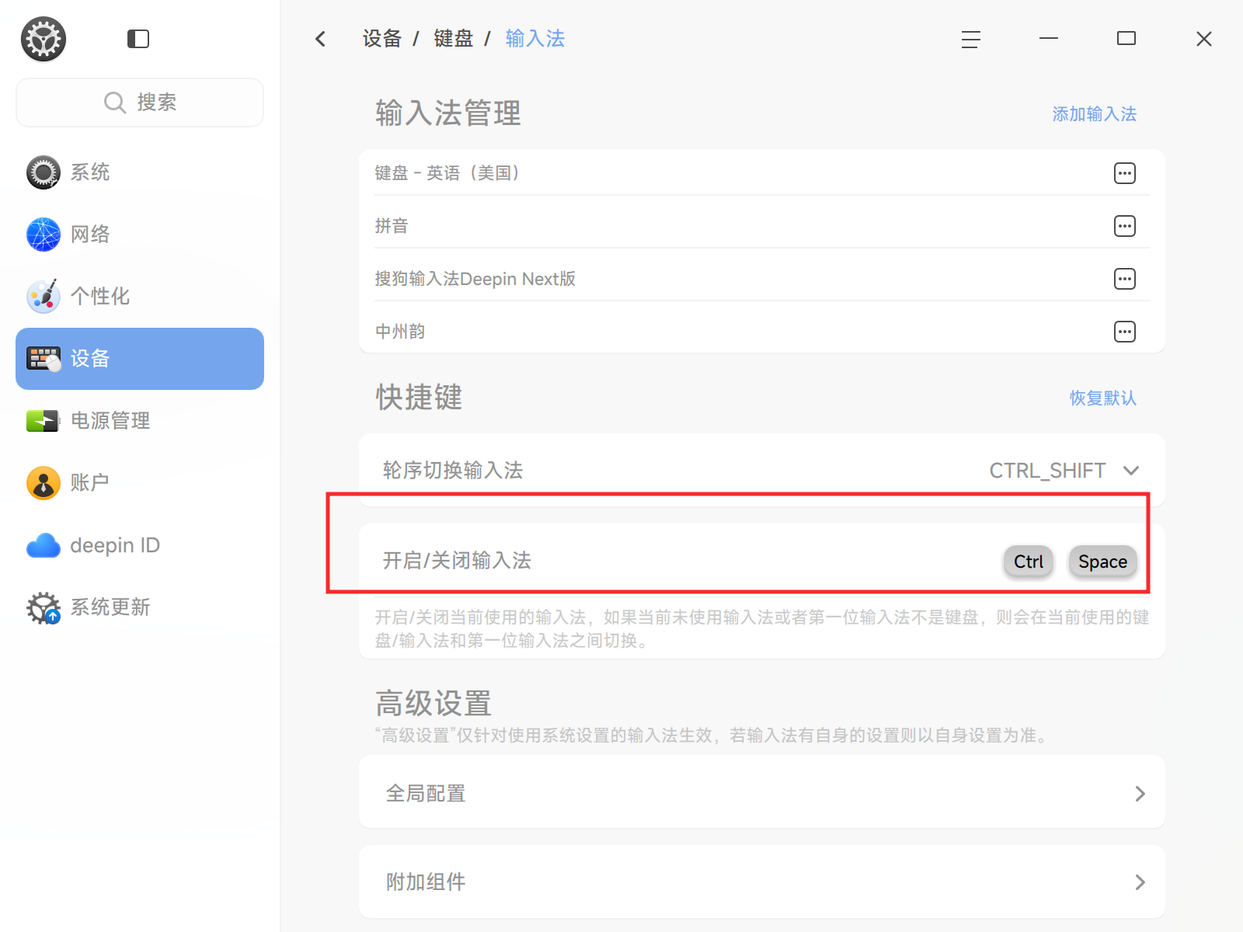Click the Ctrl shortcut key
Viewport: 1243px width, 932px height.
click(1029, 562)
